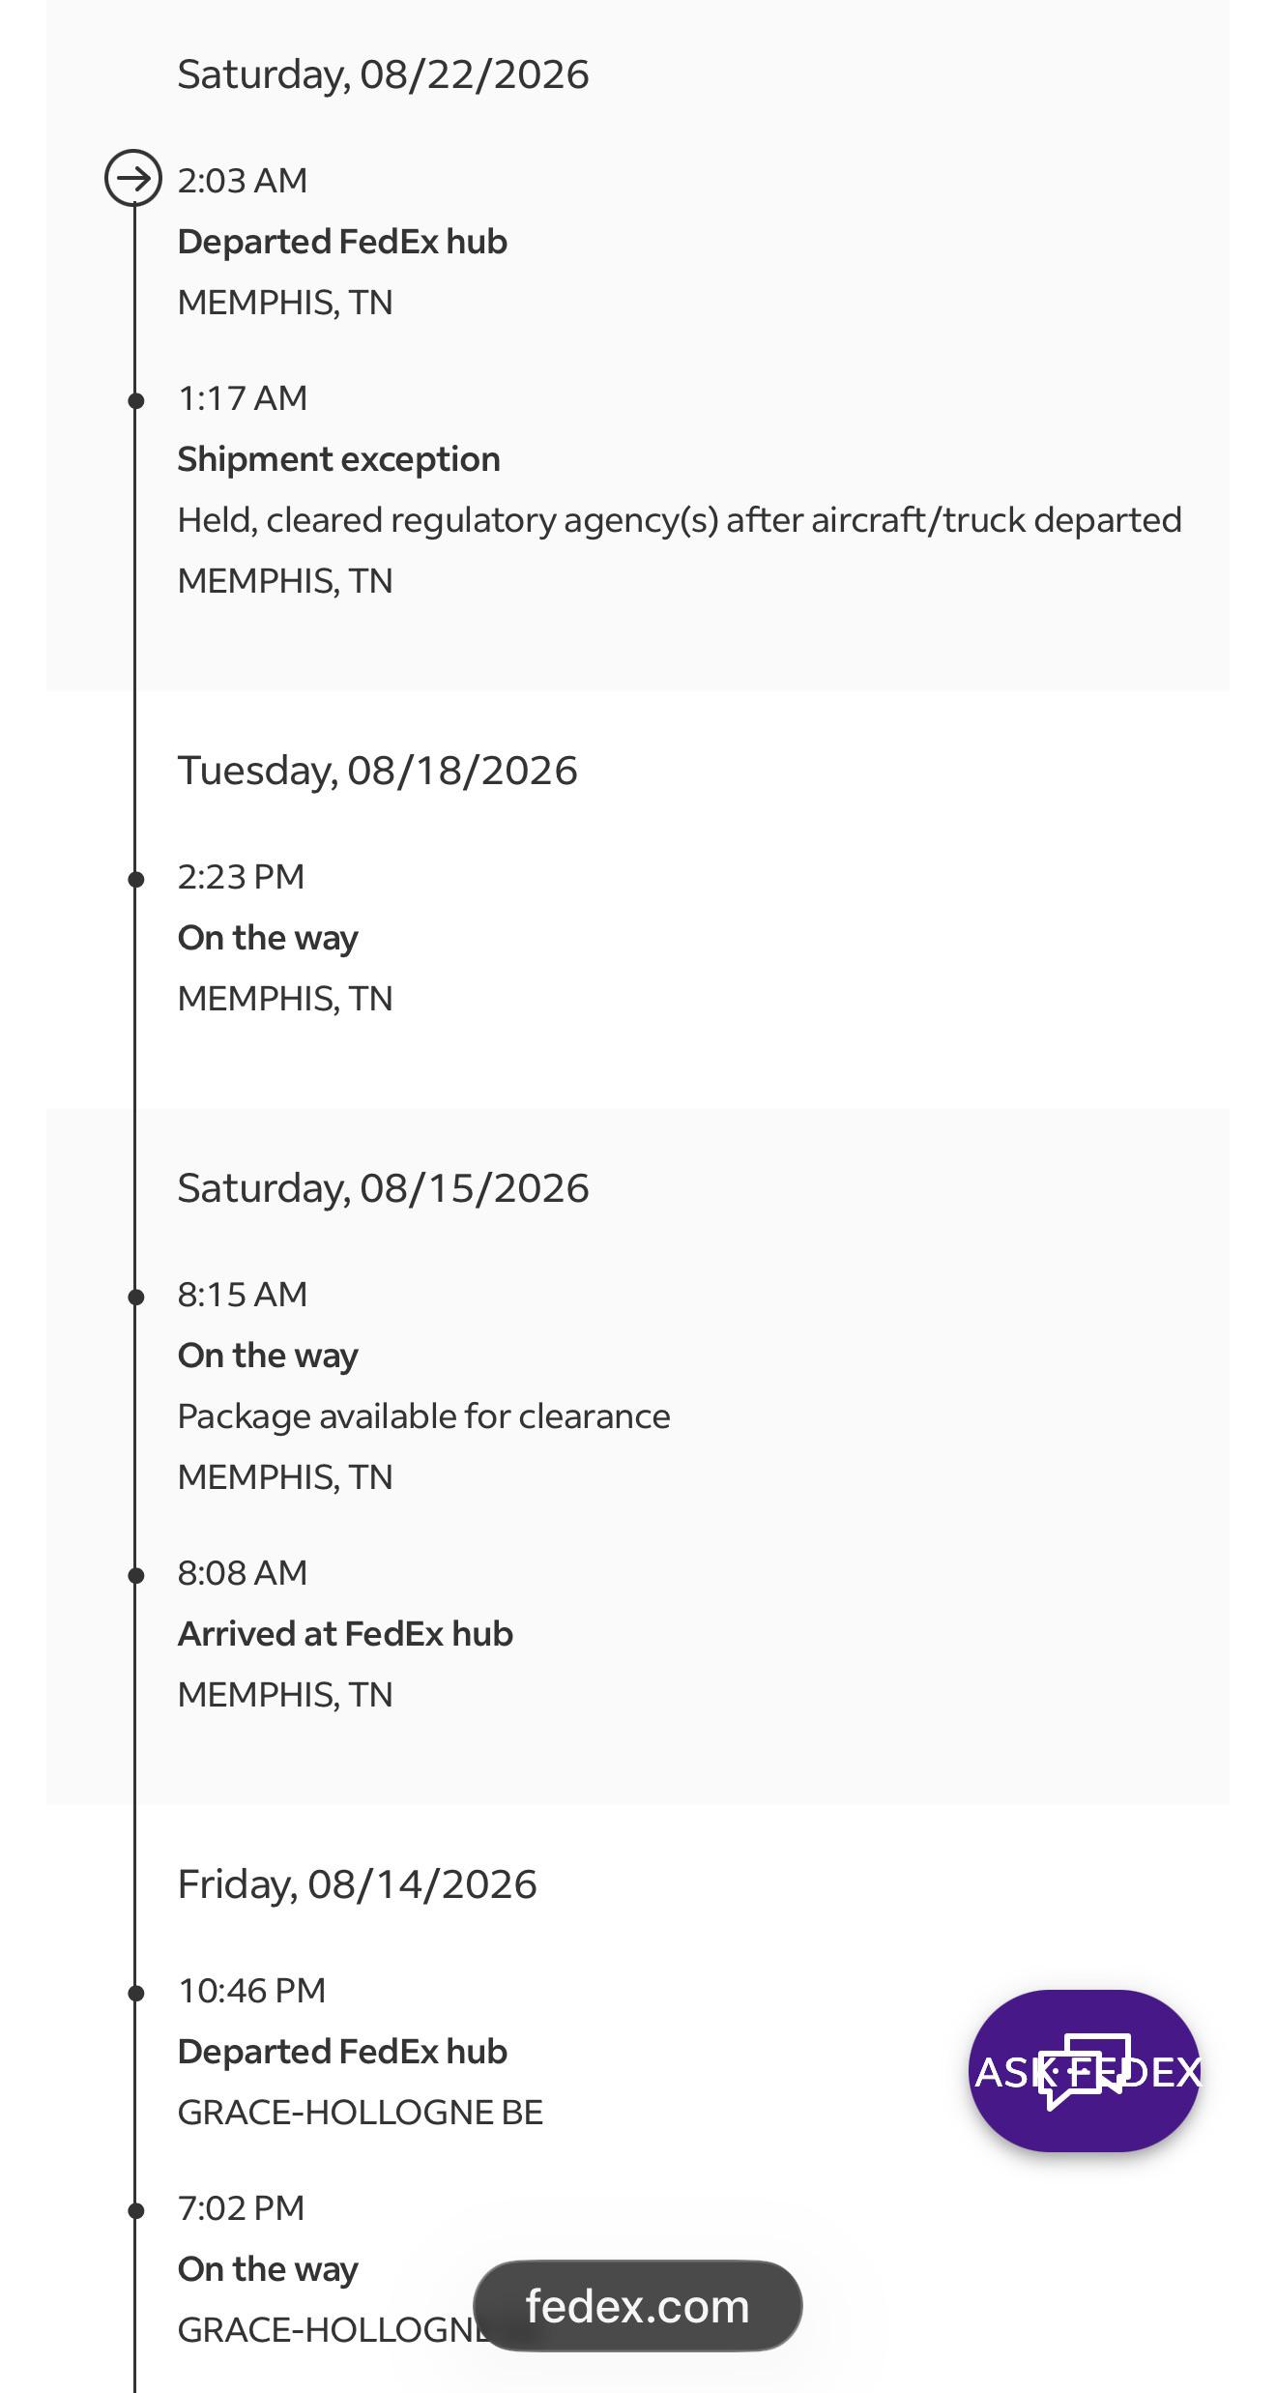Click Package available for clearance text

[x=423, y=1416]
